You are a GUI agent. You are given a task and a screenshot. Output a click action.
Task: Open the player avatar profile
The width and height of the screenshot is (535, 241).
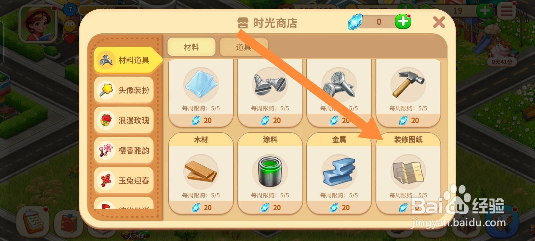coord(38,23)
